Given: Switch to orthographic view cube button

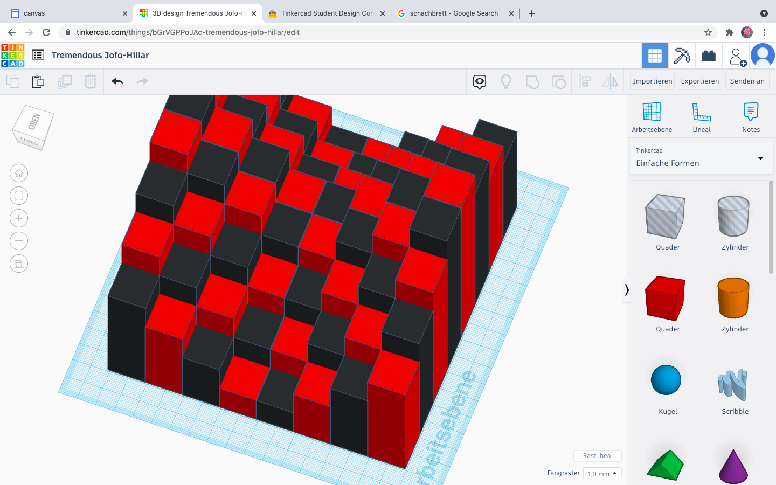Looking at the screenshot, I should point(19,264).
